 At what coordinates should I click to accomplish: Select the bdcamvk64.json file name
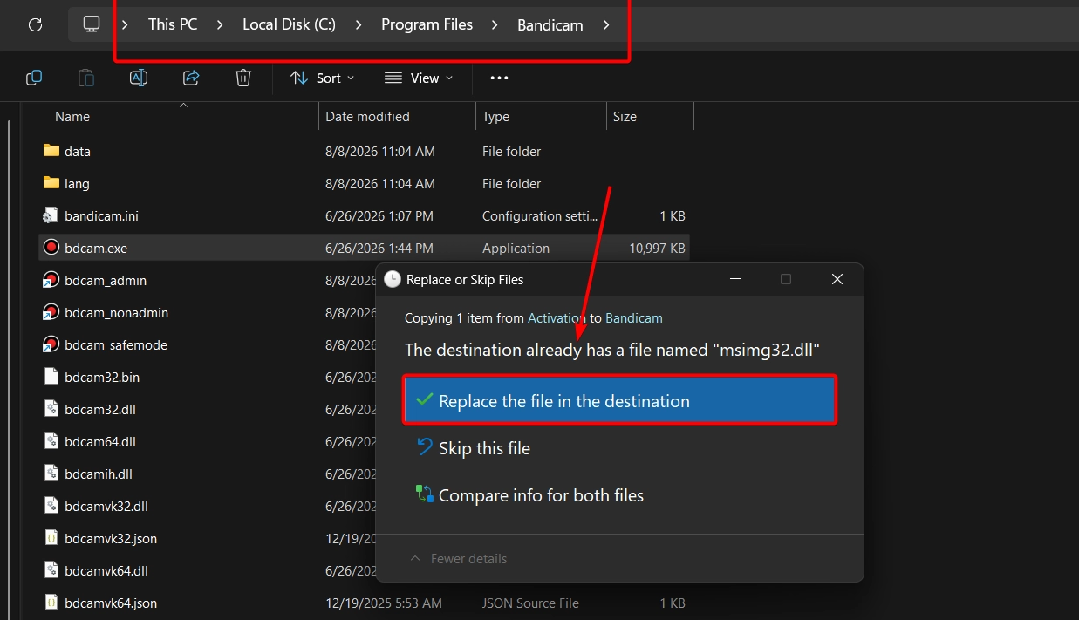click(x=111, y=603)
